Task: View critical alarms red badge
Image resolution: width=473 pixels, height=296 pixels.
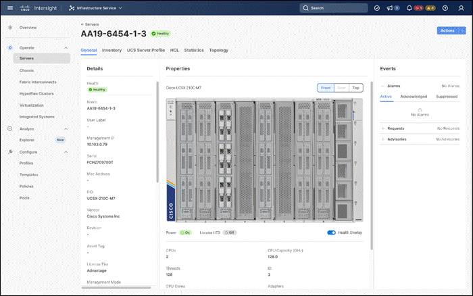Action: [418, 8]
